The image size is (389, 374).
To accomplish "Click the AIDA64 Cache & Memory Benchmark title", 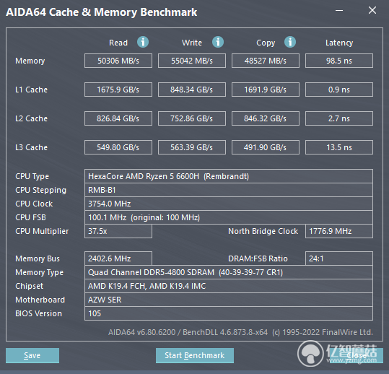I will coord(102,12).
